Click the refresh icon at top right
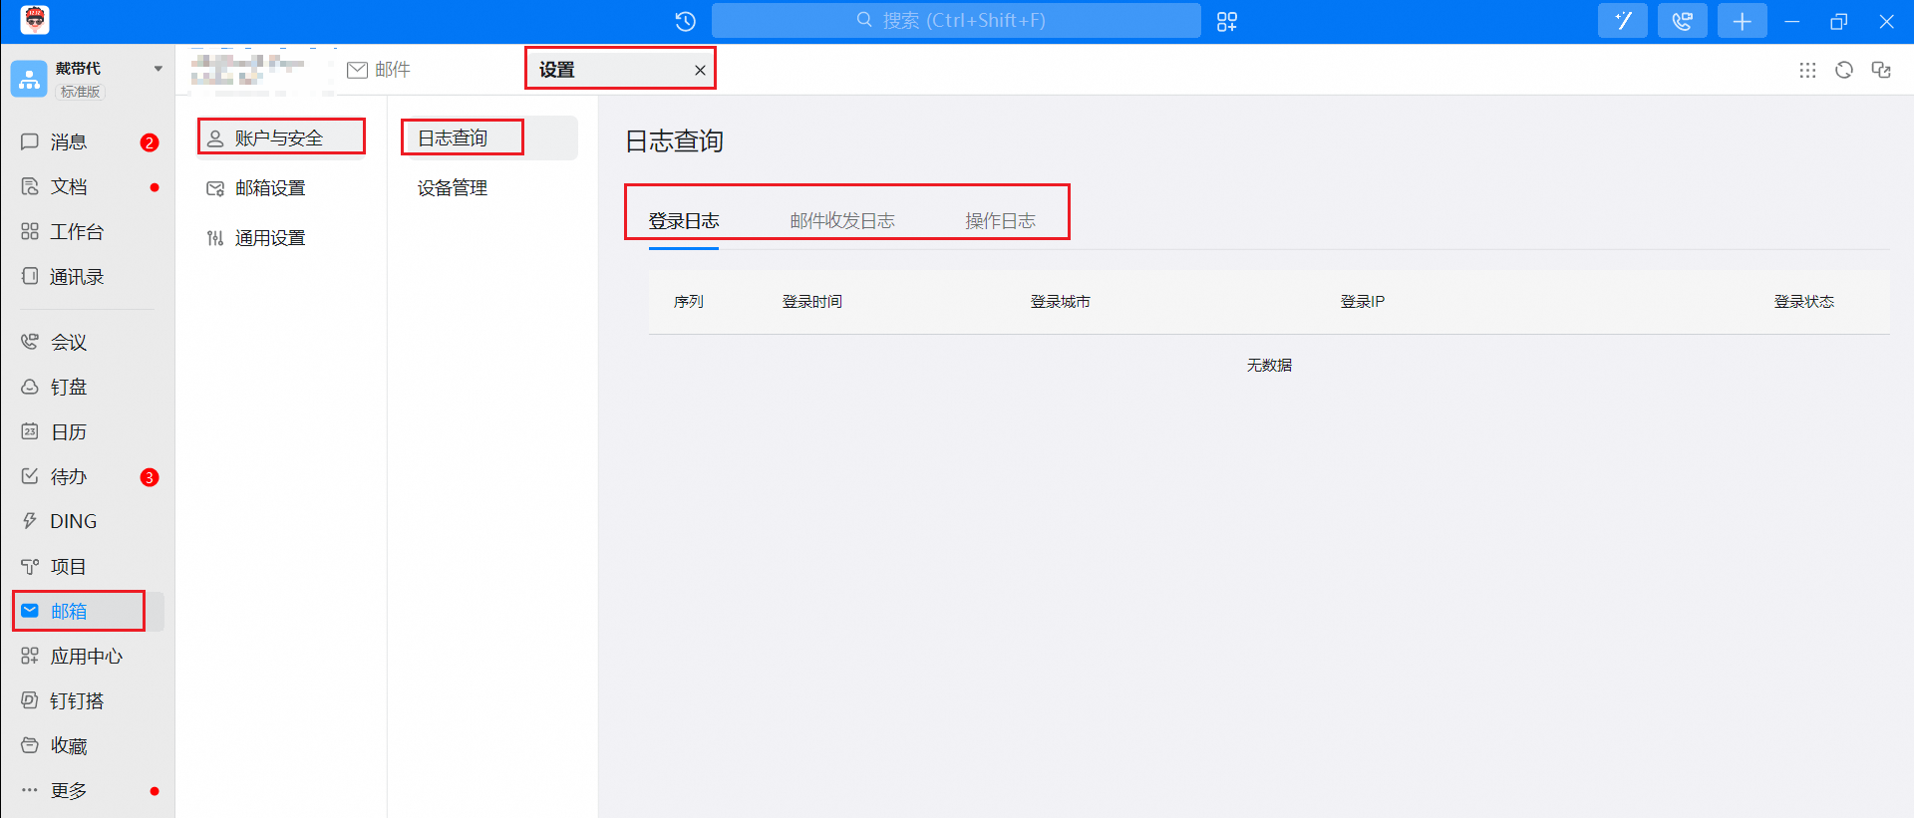 pos(1843,70)
